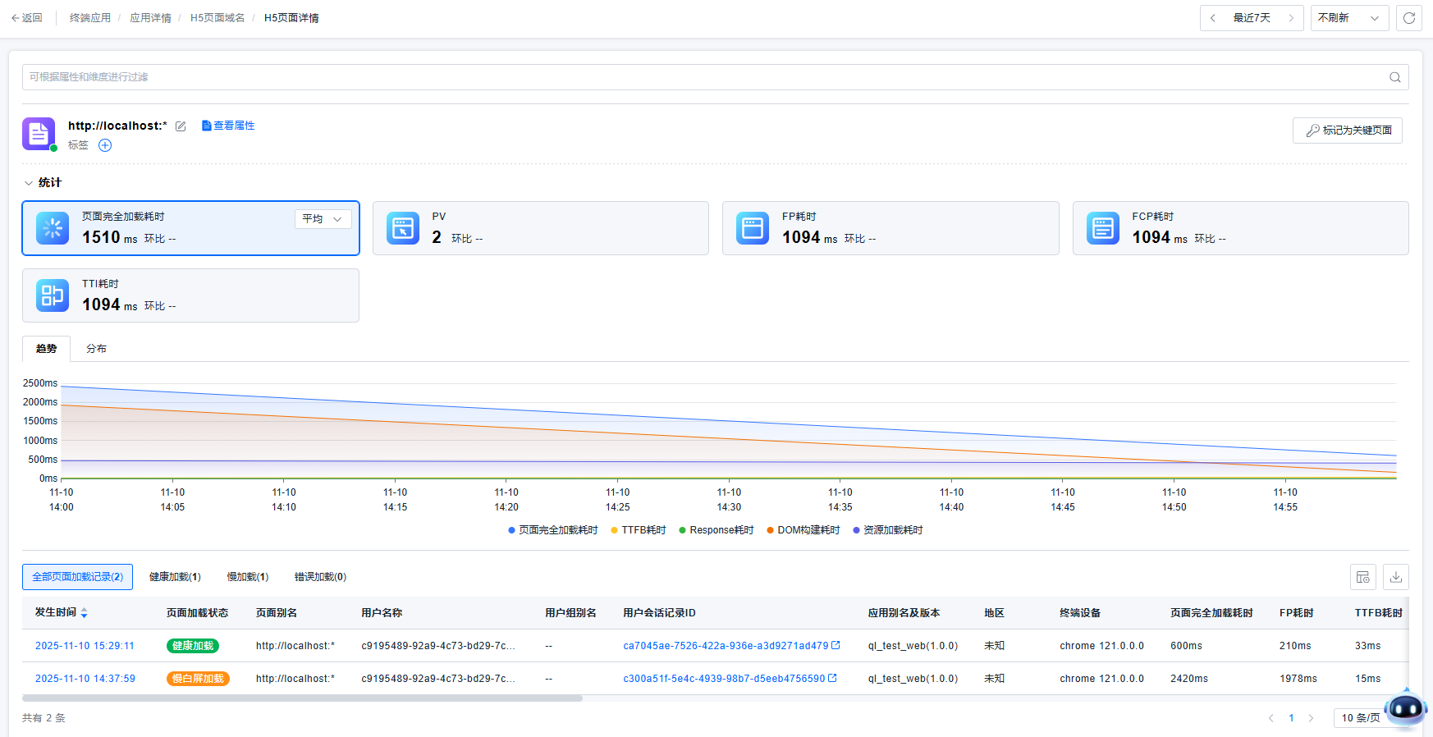Select the 慢加载(1) tab
The width and height of the screenshot is (1433, 737).
pos(247,577)
